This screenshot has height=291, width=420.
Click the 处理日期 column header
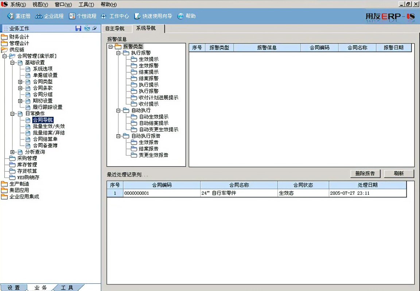(x=367, y=185)
